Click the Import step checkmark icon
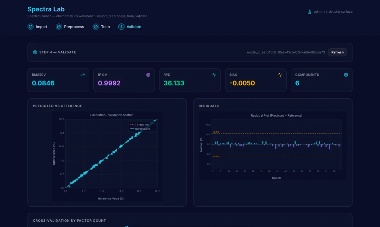 31,27
